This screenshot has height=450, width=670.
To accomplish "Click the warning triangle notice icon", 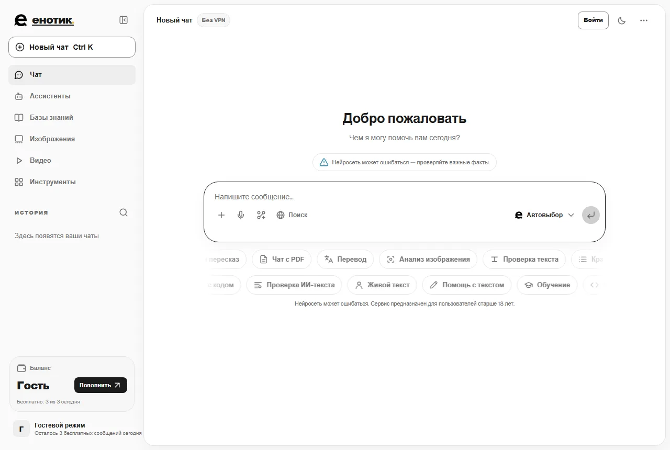I will [x=324, y=162].
